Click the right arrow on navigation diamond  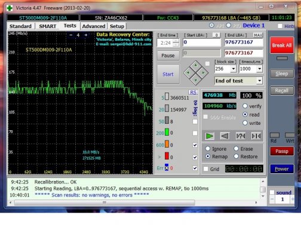pos(203,73)
